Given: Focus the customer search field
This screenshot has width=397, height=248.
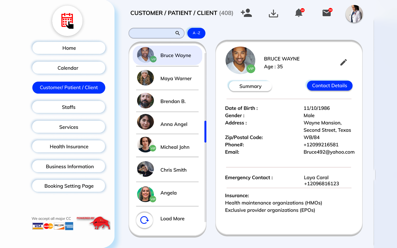Looking at the screenshot, I should (x=156, y=33).
